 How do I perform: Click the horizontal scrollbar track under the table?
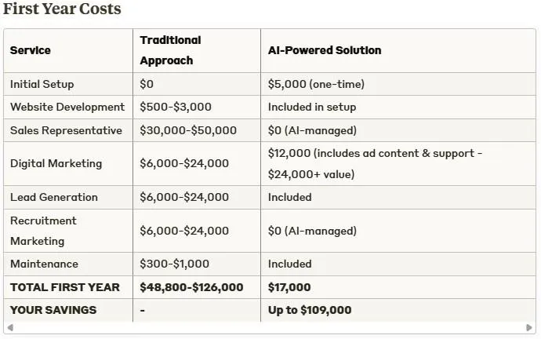(x=270, y=327)
